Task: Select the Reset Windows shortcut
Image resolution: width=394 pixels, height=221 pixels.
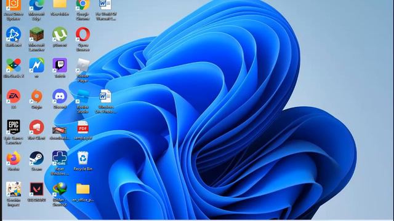Action: (60, 158)
